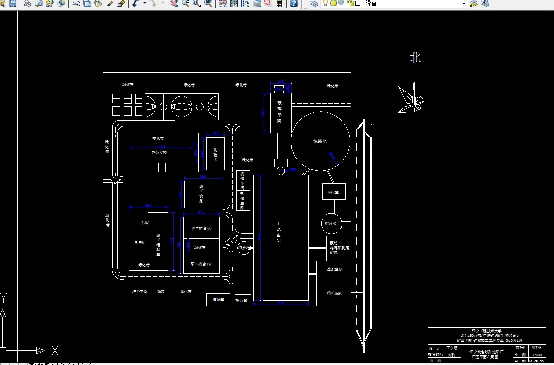Click the Copy icon
554x365 pixels.
point(87,3)
